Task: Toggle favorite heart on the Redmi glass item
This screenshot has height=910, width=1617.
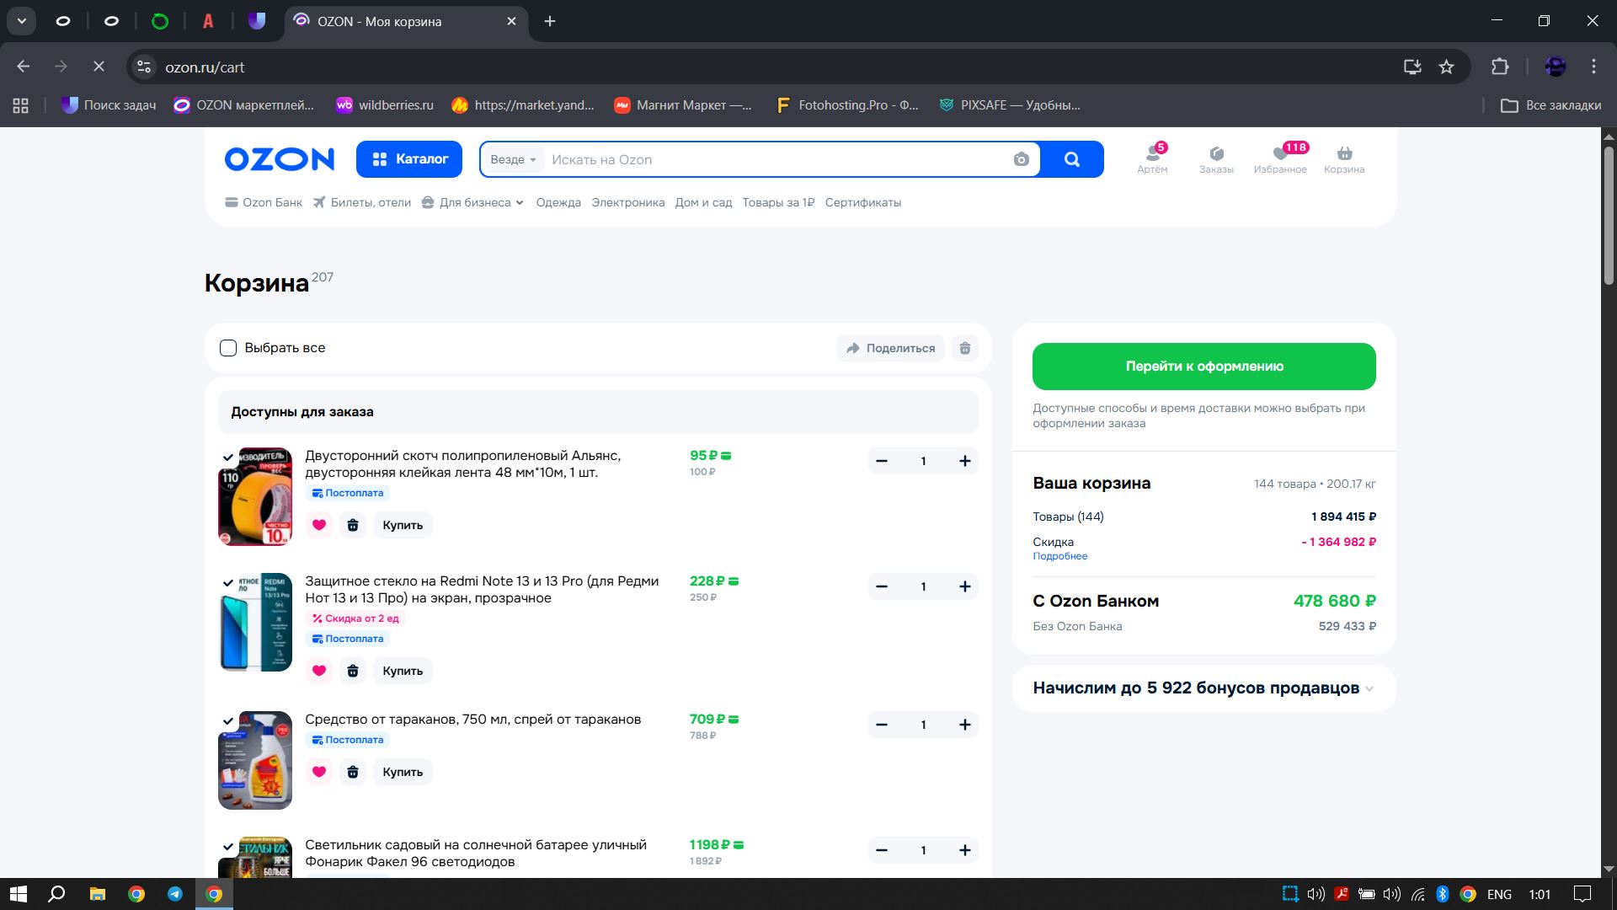Action: click(x=319, y=671)
